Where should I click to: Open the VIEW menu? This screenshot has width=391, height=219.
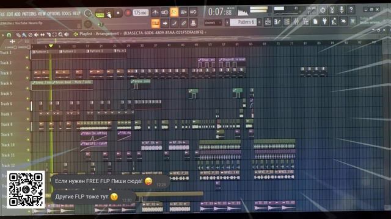tap(42, 13)
